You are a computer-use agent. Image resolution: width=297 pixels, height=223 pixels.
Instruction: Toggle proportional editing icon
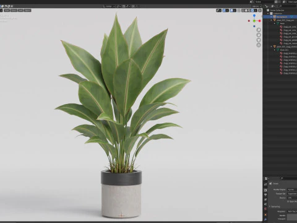pos(133,6)
